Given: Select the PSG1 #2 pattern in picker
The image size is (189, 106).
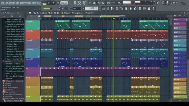Looking at the screenshot, I should (180, 84).
